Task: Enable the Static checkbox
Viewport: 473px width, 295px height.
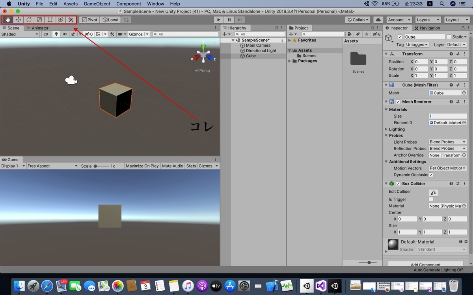Action: [x=449, y=37]
